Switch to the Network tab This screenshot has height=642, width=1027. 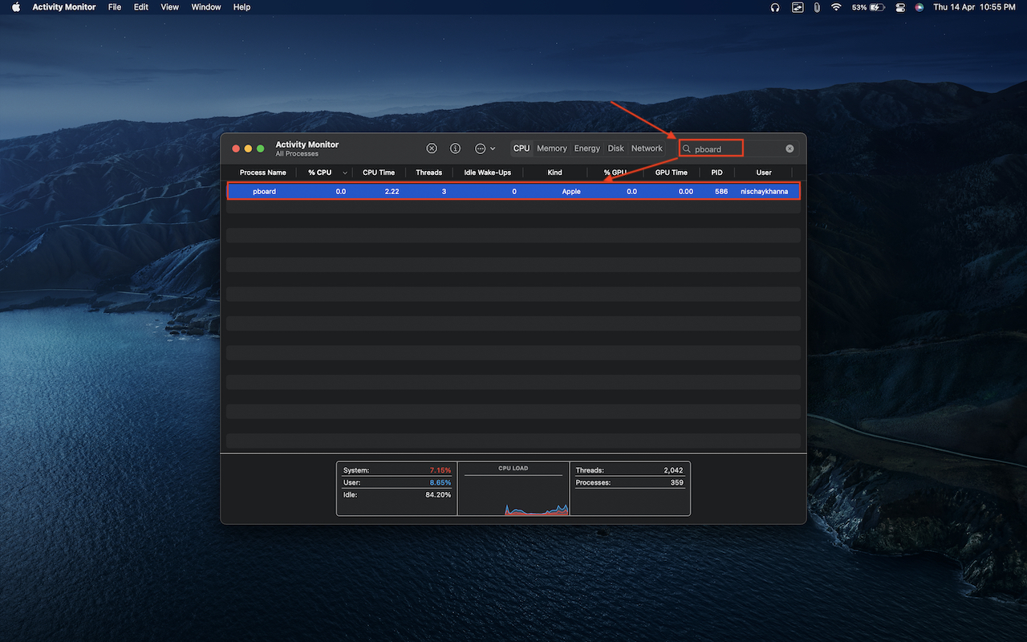click(x=647, y=148)
